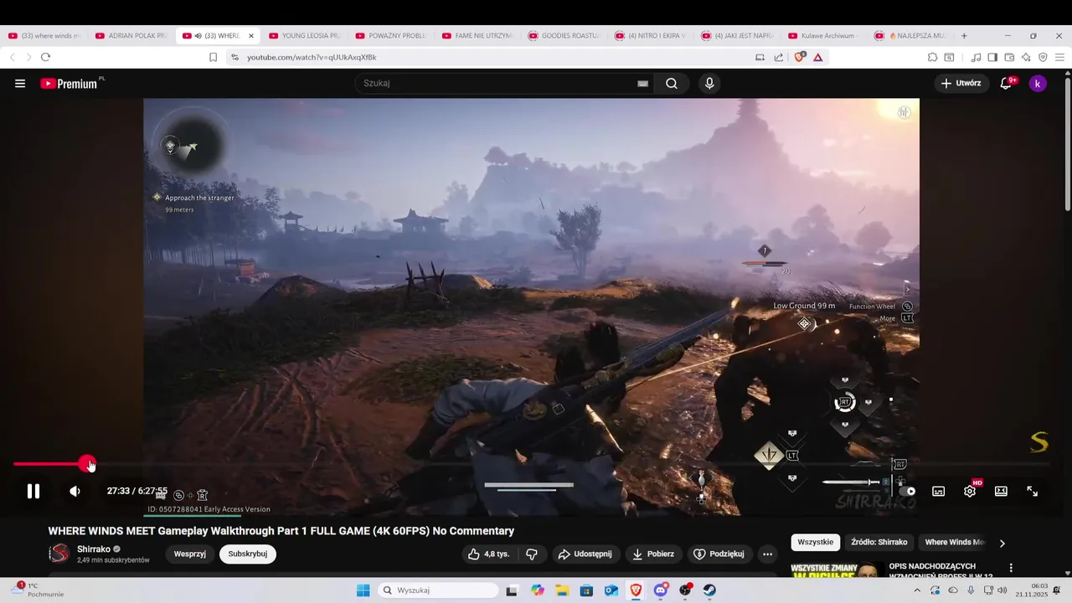
Task: Show more filter chips with right arrow
Action: point(1002,543)
